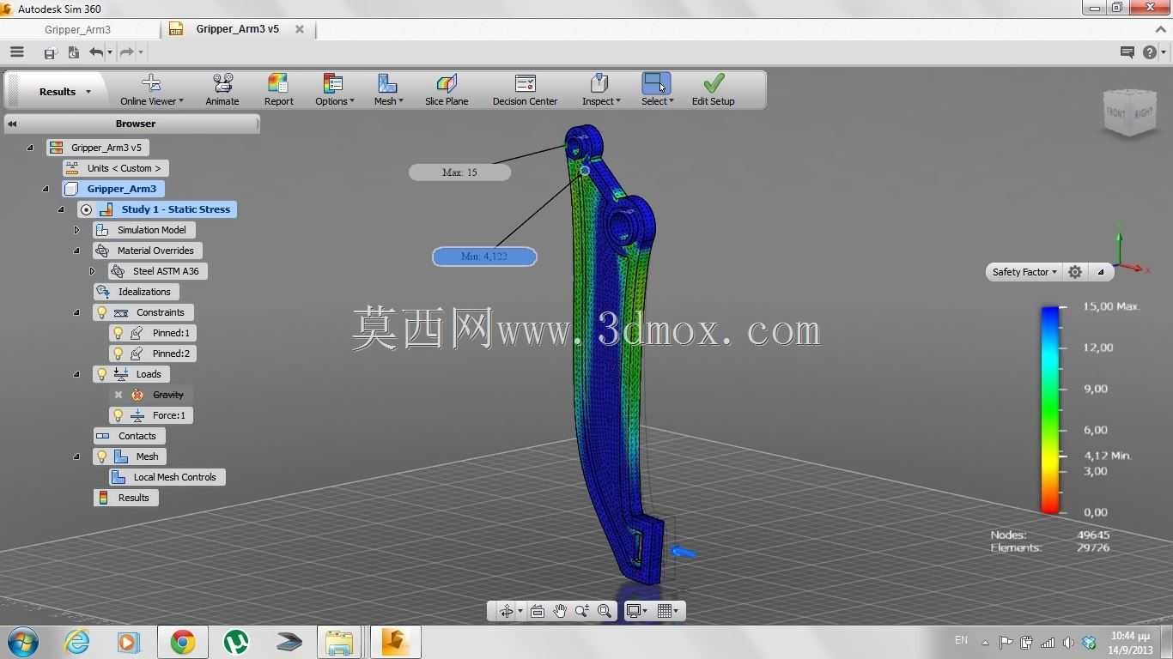
Task: Click the safety factor color legend bar
Action: [1050, 409]
